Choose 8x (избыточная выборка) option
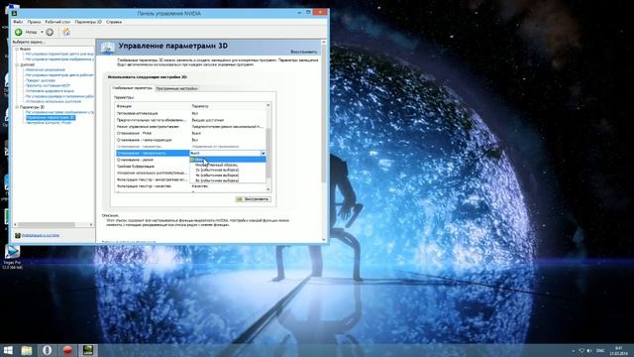This screenshot has width=634, height=357. click(x=228, y=180)
